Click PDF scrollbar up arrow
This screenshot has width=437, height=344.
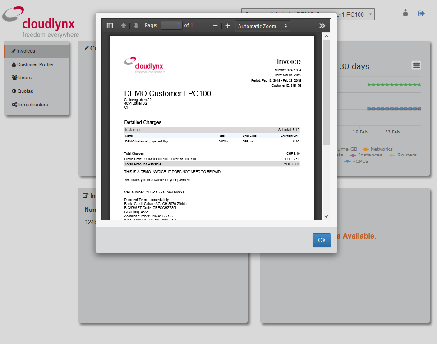(x=327, y=36)
